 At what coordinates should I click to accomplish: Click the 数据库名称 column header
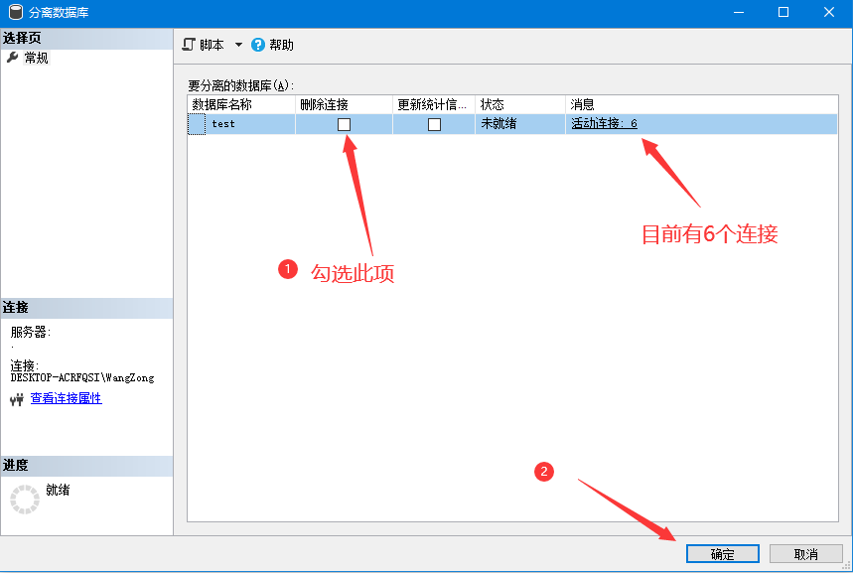[x=241, y=104]
